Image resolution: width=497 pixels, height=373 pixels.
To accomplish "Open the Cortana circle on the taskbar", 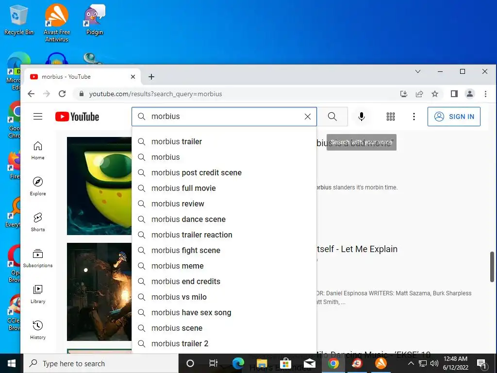I will (190, 363).
